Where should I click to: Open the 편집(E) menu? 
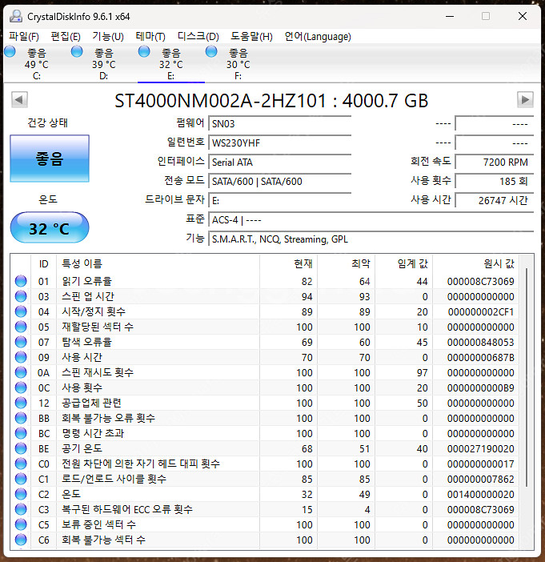pyautogui.click(x=66, y=36)
